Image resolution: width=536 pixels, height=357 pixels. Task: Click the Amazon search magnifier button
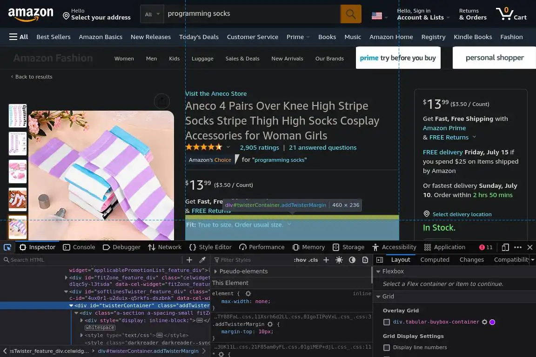351,14
